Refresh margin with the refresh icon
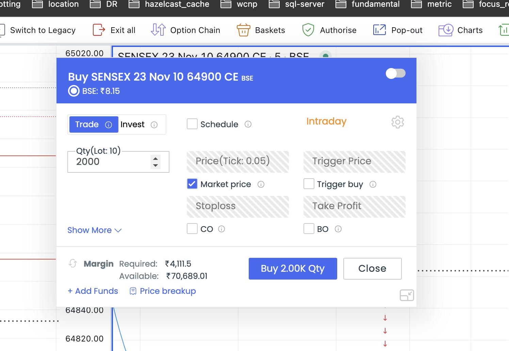 click(x=73, y=264)
